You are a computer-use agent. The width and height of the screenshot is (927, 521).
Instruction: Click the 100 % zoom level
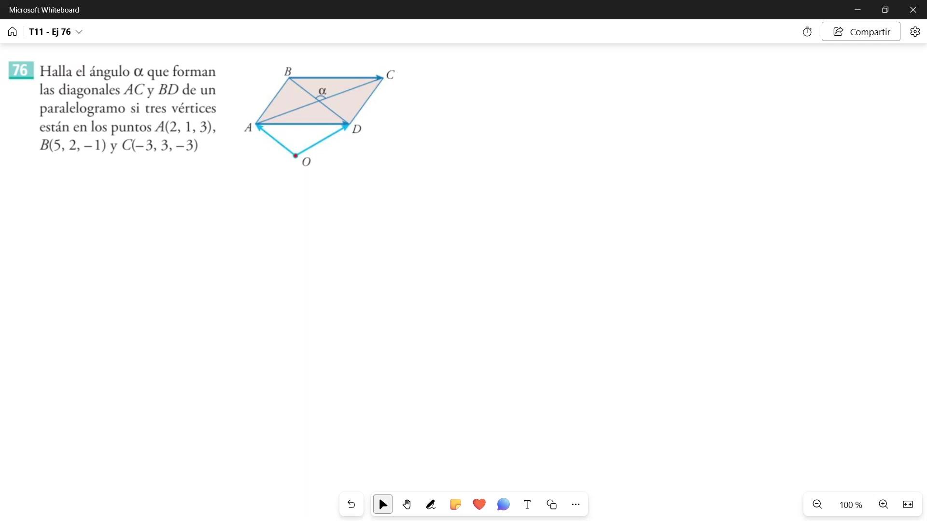(850, 505)
